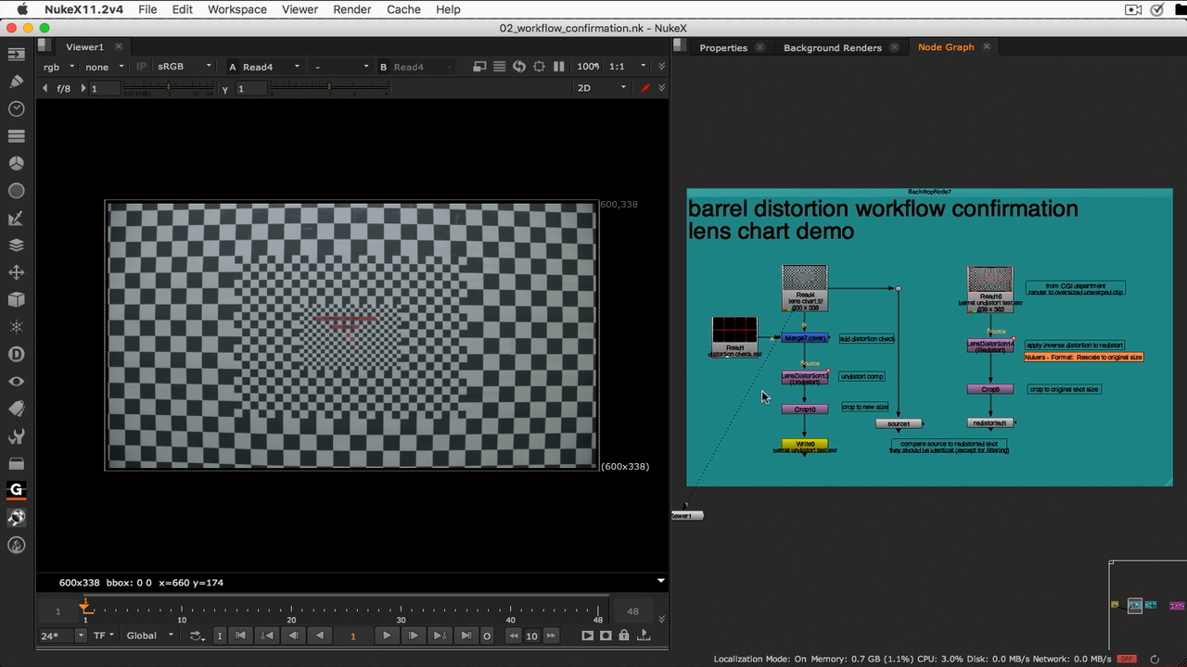The width and height of the screenshot is (1187, 667).
Task: Click the frame 1 playhead marker on timeline
Action: click(85, 607)
